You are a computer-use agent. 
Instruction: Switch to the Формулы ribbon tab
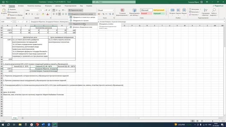point(48,6)
